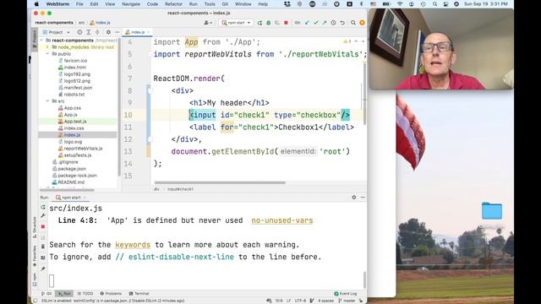The width and height of the screenshot is (541, 304).
Task: Open Run panel settings gear
Action: (x=353, y=197)
